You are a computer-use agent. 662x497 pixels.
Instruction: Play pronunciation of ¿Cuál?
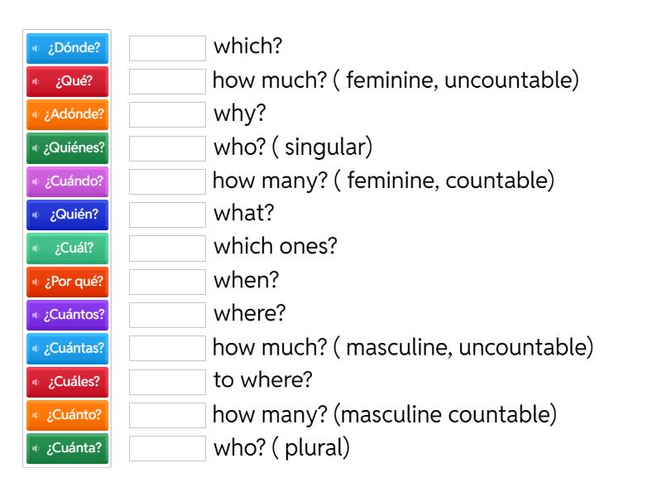[x=34, y=248]
